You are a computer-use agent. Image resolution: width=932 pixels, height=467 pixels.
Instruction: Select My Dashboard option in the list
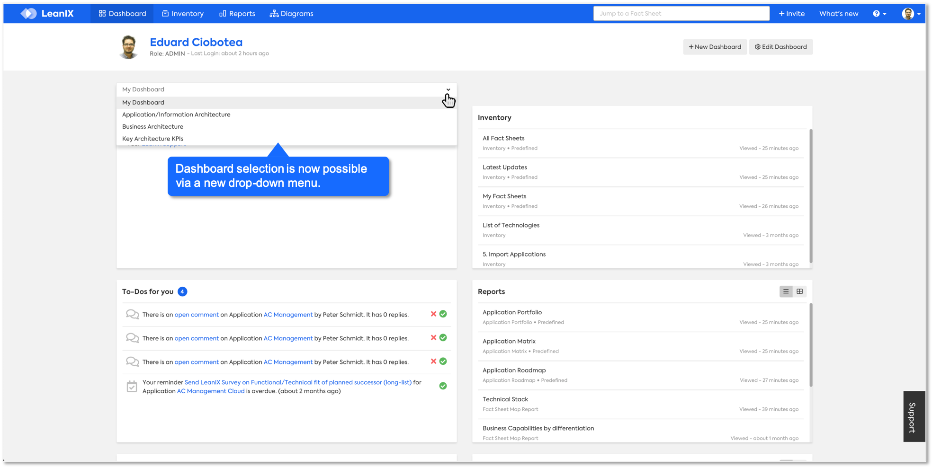(x=287, y=102)
